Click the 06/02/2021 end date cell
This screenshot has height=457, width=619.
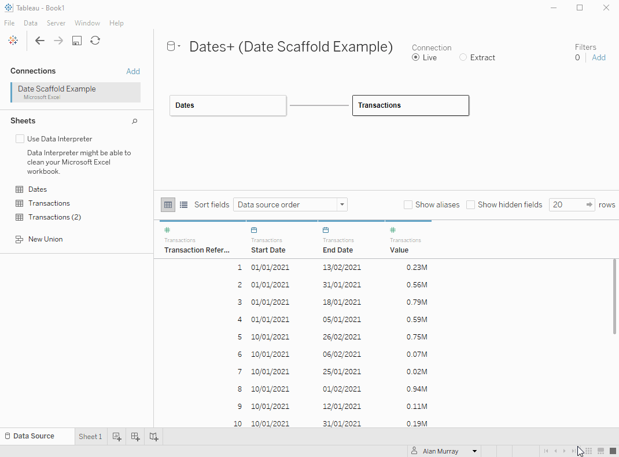[x=342, y=354]
